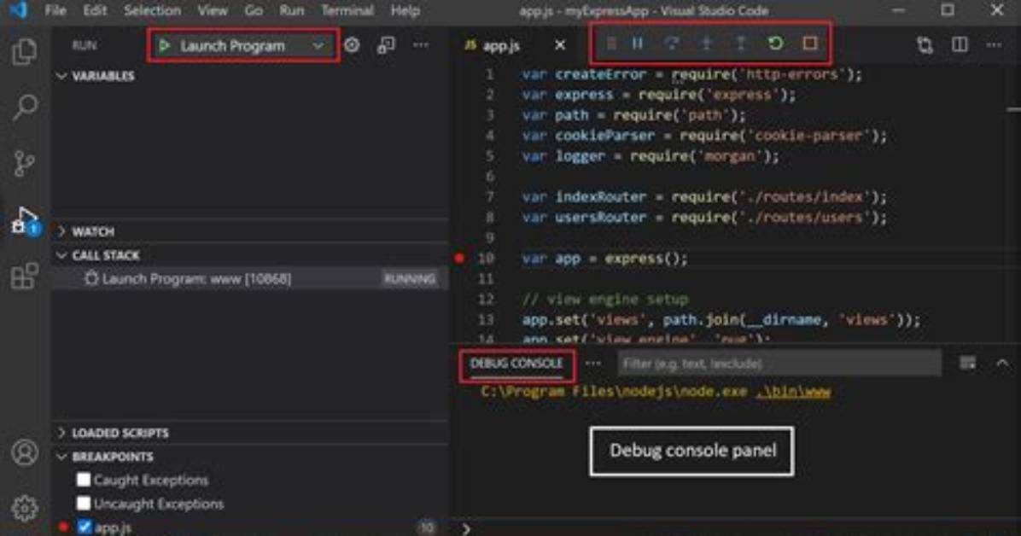Open the .\bin\www link in debug console

click(794, 392)
